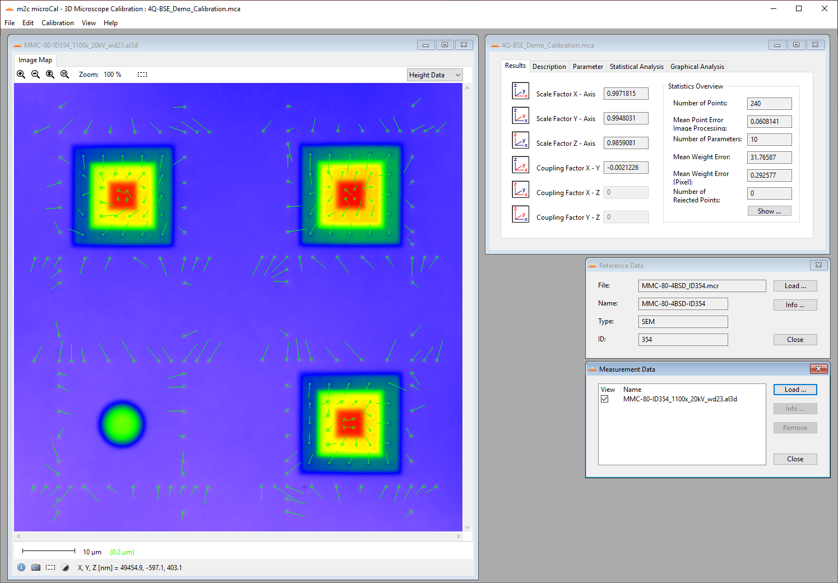This screenshot has height=583, width=838.
Task: Click the Scale Factor X - Axis icon
Action: click(520, 91)
